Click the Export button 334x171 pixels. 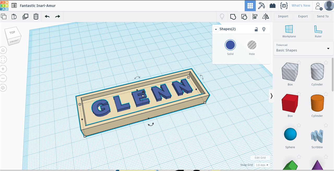(x=303, y=16)
